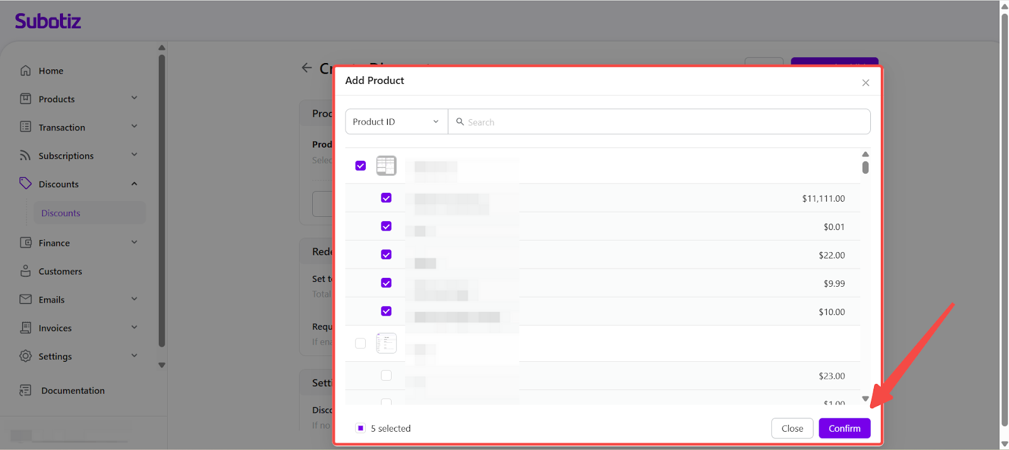Click the Close button in dialog footer
The width and height of the screenshot is (1009, 450).
pos(792,429)
